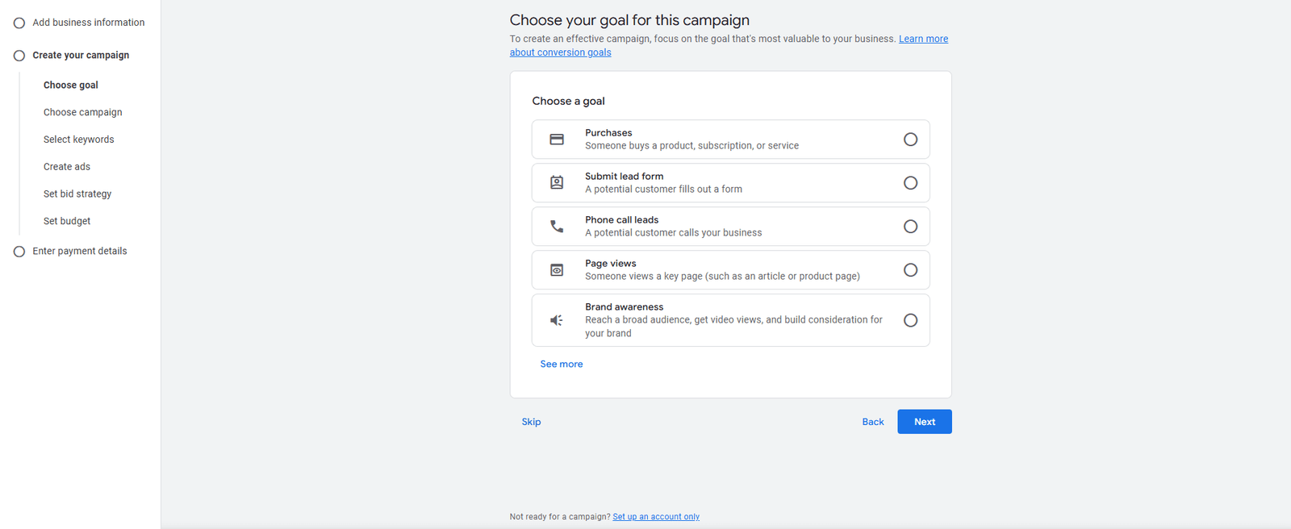
Task: Click the Phone call leads option title
Action: tap(622, 220)
